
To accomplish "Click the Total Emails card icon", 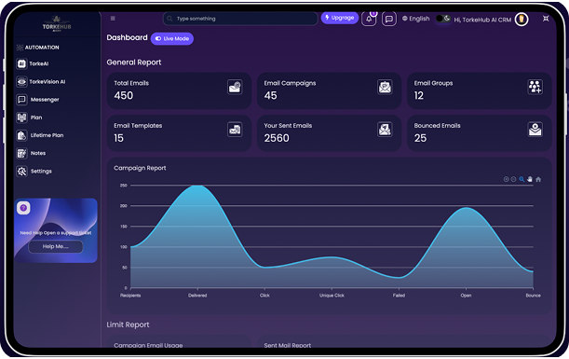I will tap(235, 87).
